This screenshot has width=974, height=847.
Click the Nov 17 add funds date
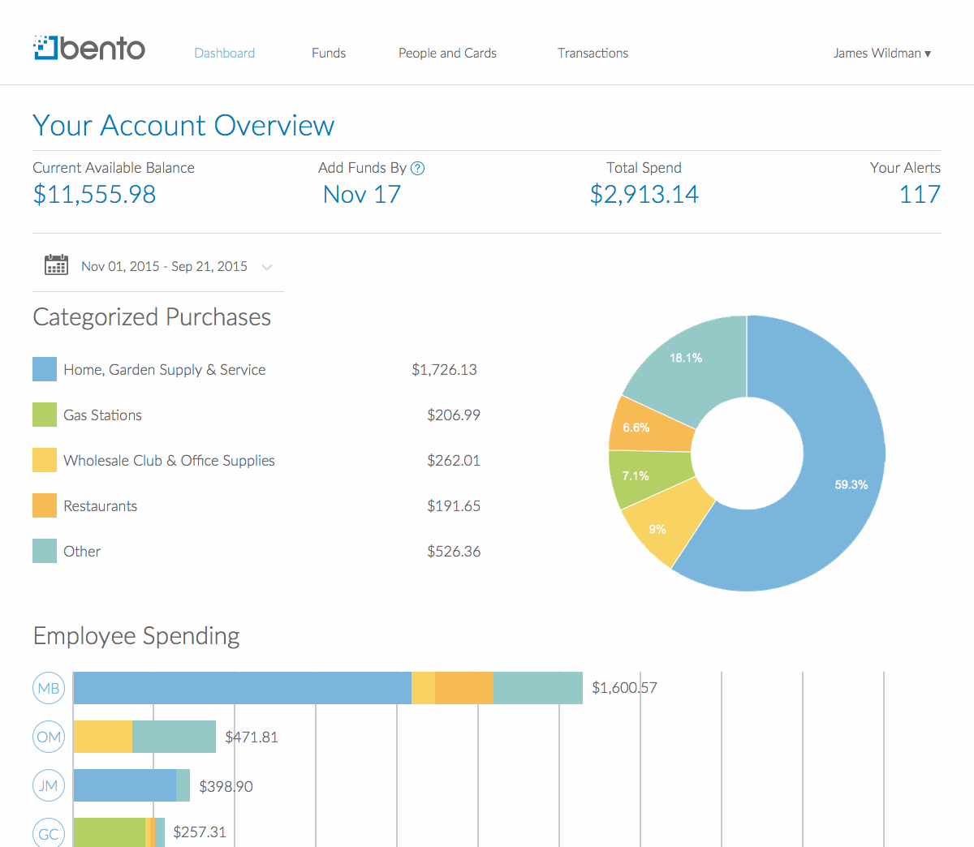pyautogui.click(x=362, y=195)
